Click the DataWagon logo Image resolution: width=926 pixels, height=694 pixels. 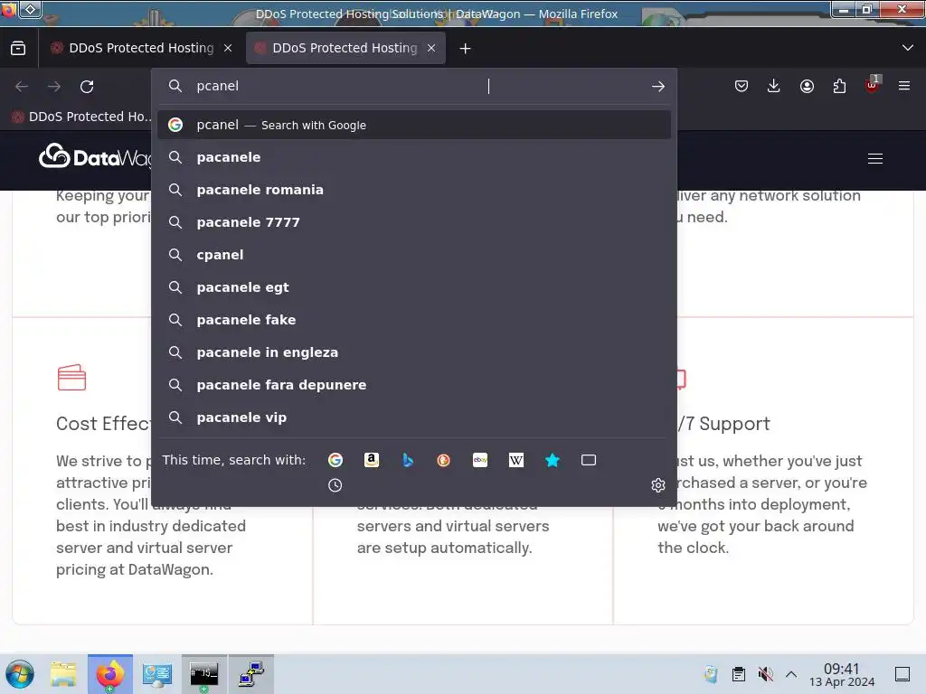pos(94,156)
